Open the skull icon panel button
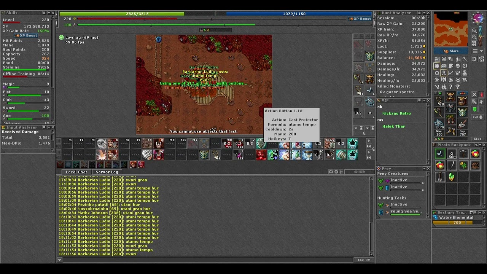 [457, 66]
